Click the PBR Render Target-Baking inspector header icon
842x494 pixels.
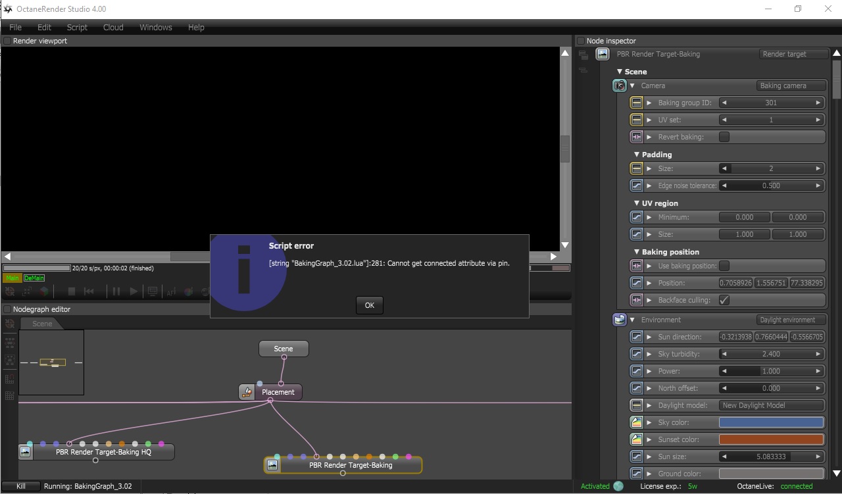pyautogui.click(x=602, y=55)
